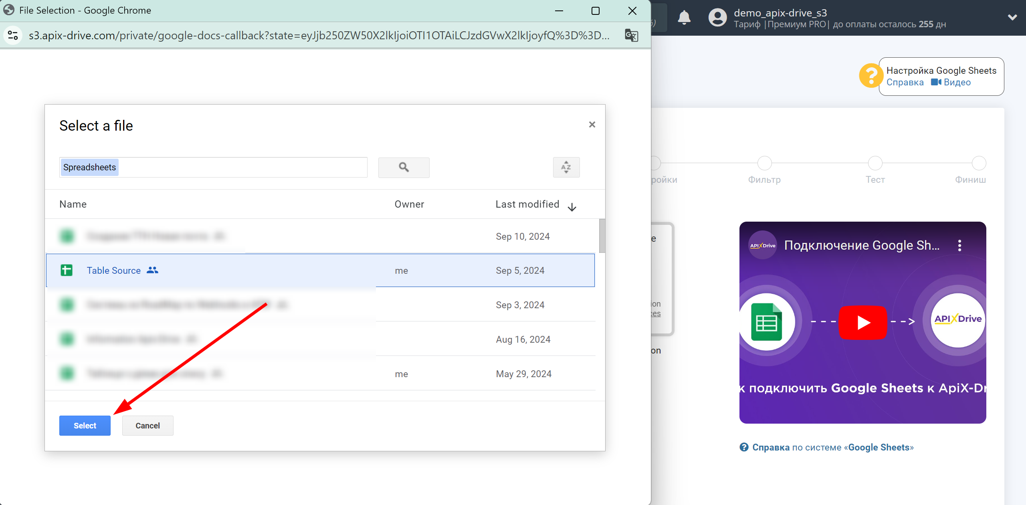The height and width of the screenshot is (505, 1026).
Task: Click the Cancel button to dismiss dialog
Action: pos(147,425)
